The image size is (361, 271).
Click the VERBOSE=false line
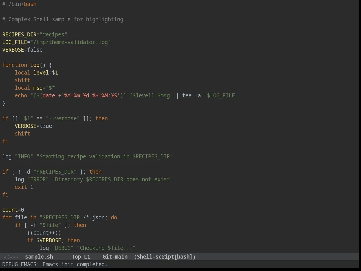pos(23,50)
